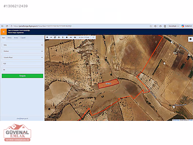
Task: Click the locate position map tool
Action: coord(59,37)
